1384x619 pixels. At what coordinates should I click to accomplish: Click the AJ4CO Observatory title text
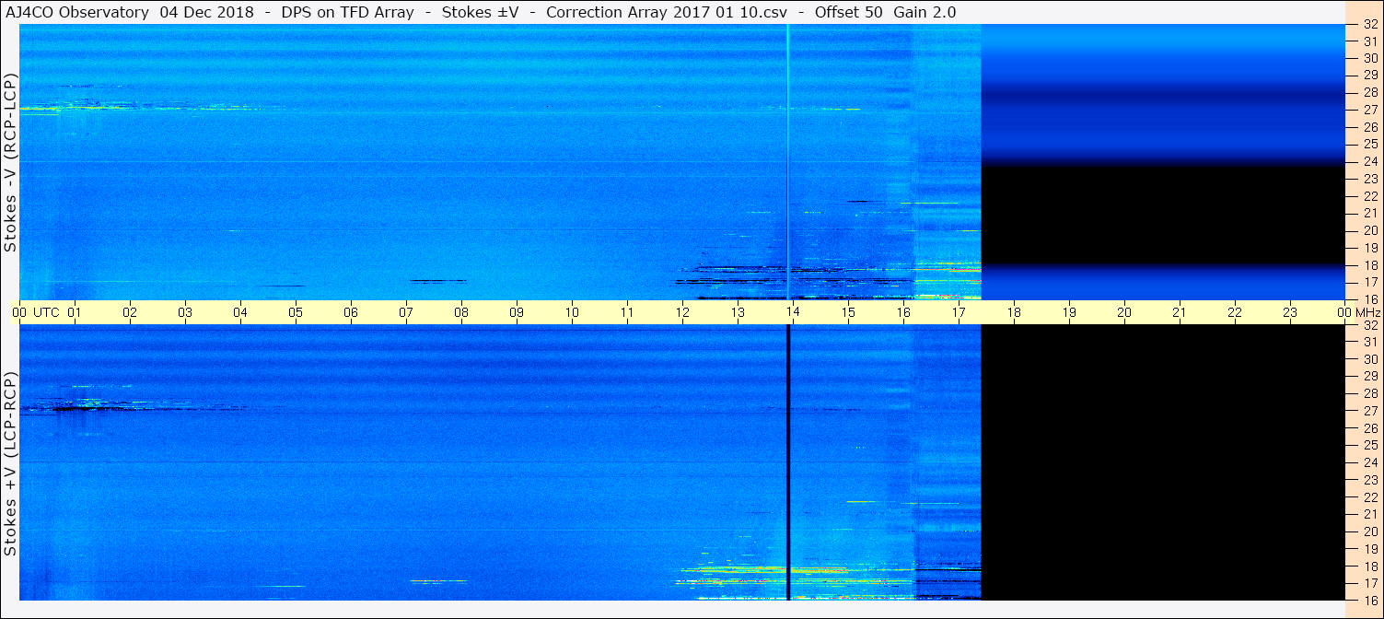(x=76, y=12)
